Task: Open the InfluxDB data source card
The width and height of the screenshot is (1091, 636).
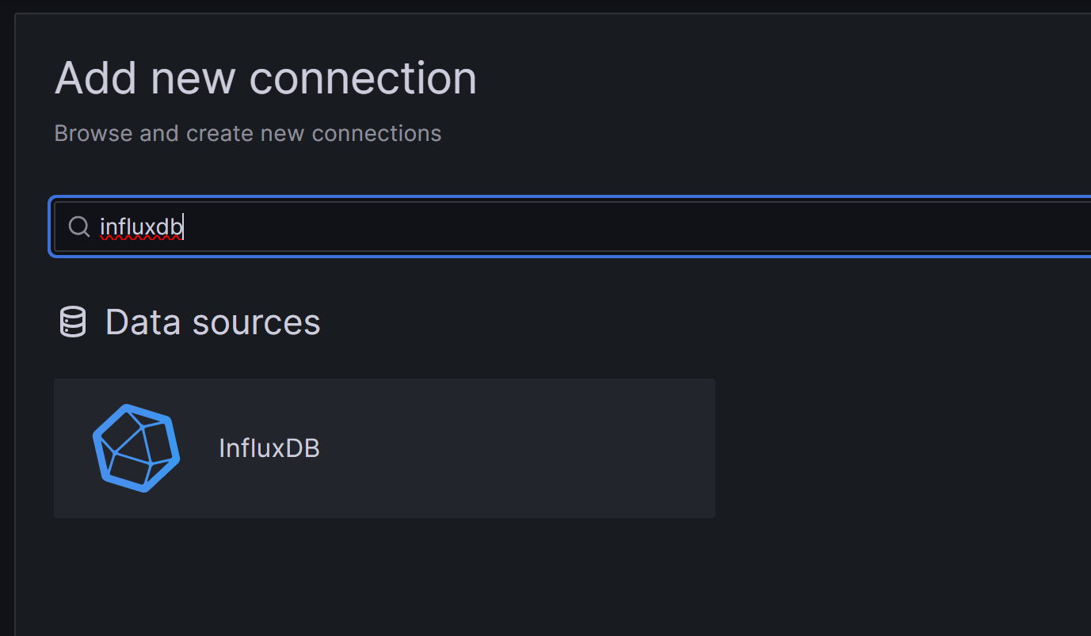Action: click(x=384, y=448)
